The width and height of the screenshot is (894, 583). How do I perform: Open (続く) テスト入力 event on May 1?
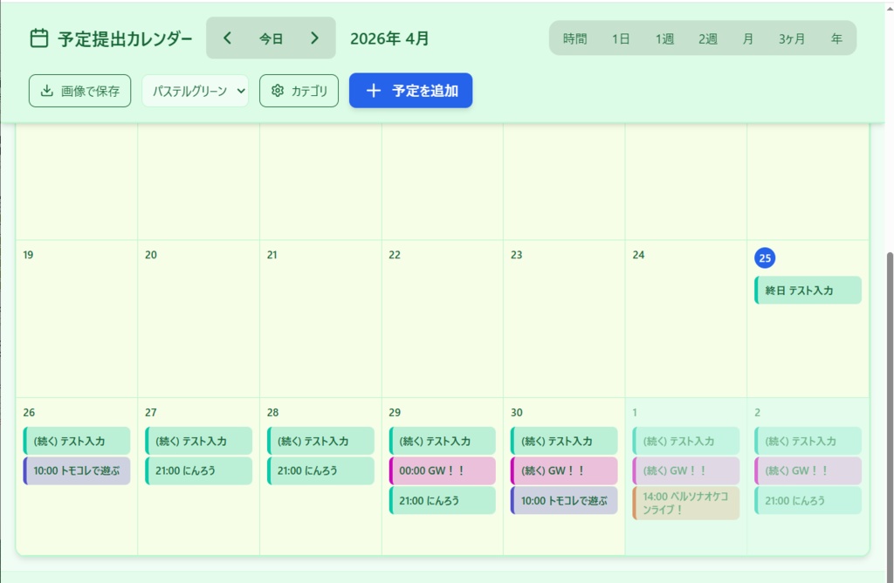point(686,441)
